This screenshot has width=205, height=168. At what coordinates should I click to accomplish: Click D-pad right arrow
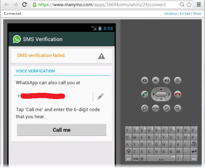(169, 94)
